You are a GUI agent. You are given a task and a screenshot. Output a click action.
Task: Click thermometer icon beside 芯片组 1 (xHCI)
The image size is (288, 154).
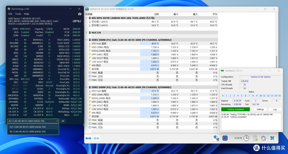pyautogui.click(x=90, y=22)
